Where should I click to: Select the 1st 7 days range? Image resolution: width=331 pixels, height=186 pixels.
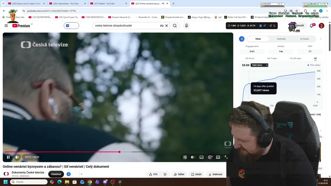pos(272,58)
